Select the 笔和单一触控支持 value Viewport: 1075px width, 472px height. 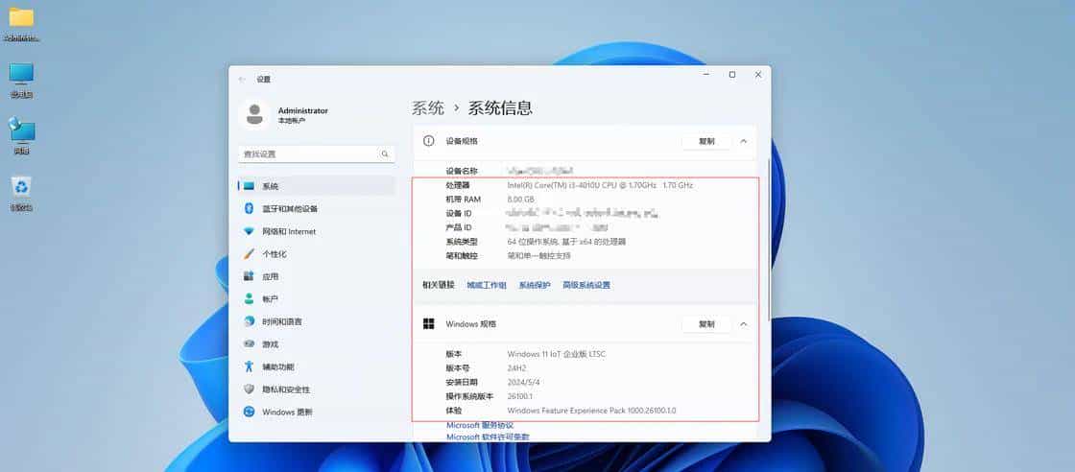[x=538, y=255]
